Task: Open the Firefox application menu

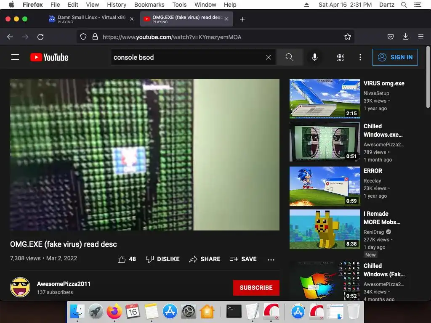Action: (421, 37)
